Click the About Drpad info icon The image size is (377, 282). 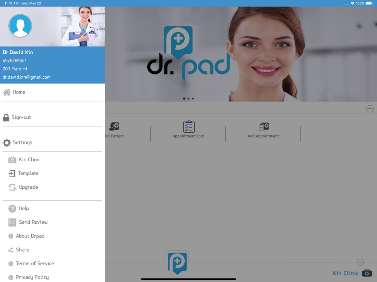pos(11,236)
